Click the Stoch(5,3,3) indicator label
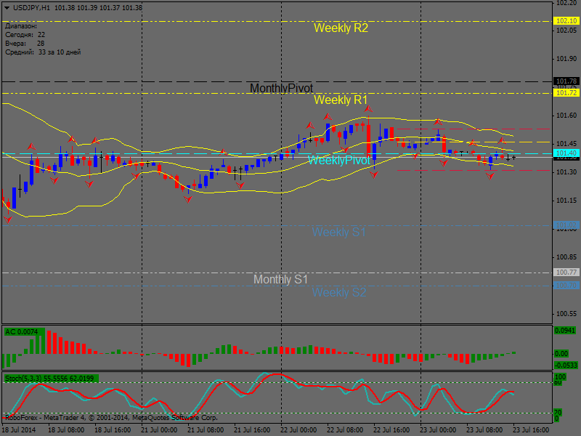581x436 pixels. pos(51,379)
